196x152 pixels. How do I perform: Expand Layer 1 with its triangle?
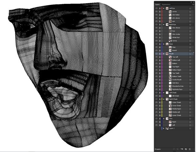click(164, 129)
